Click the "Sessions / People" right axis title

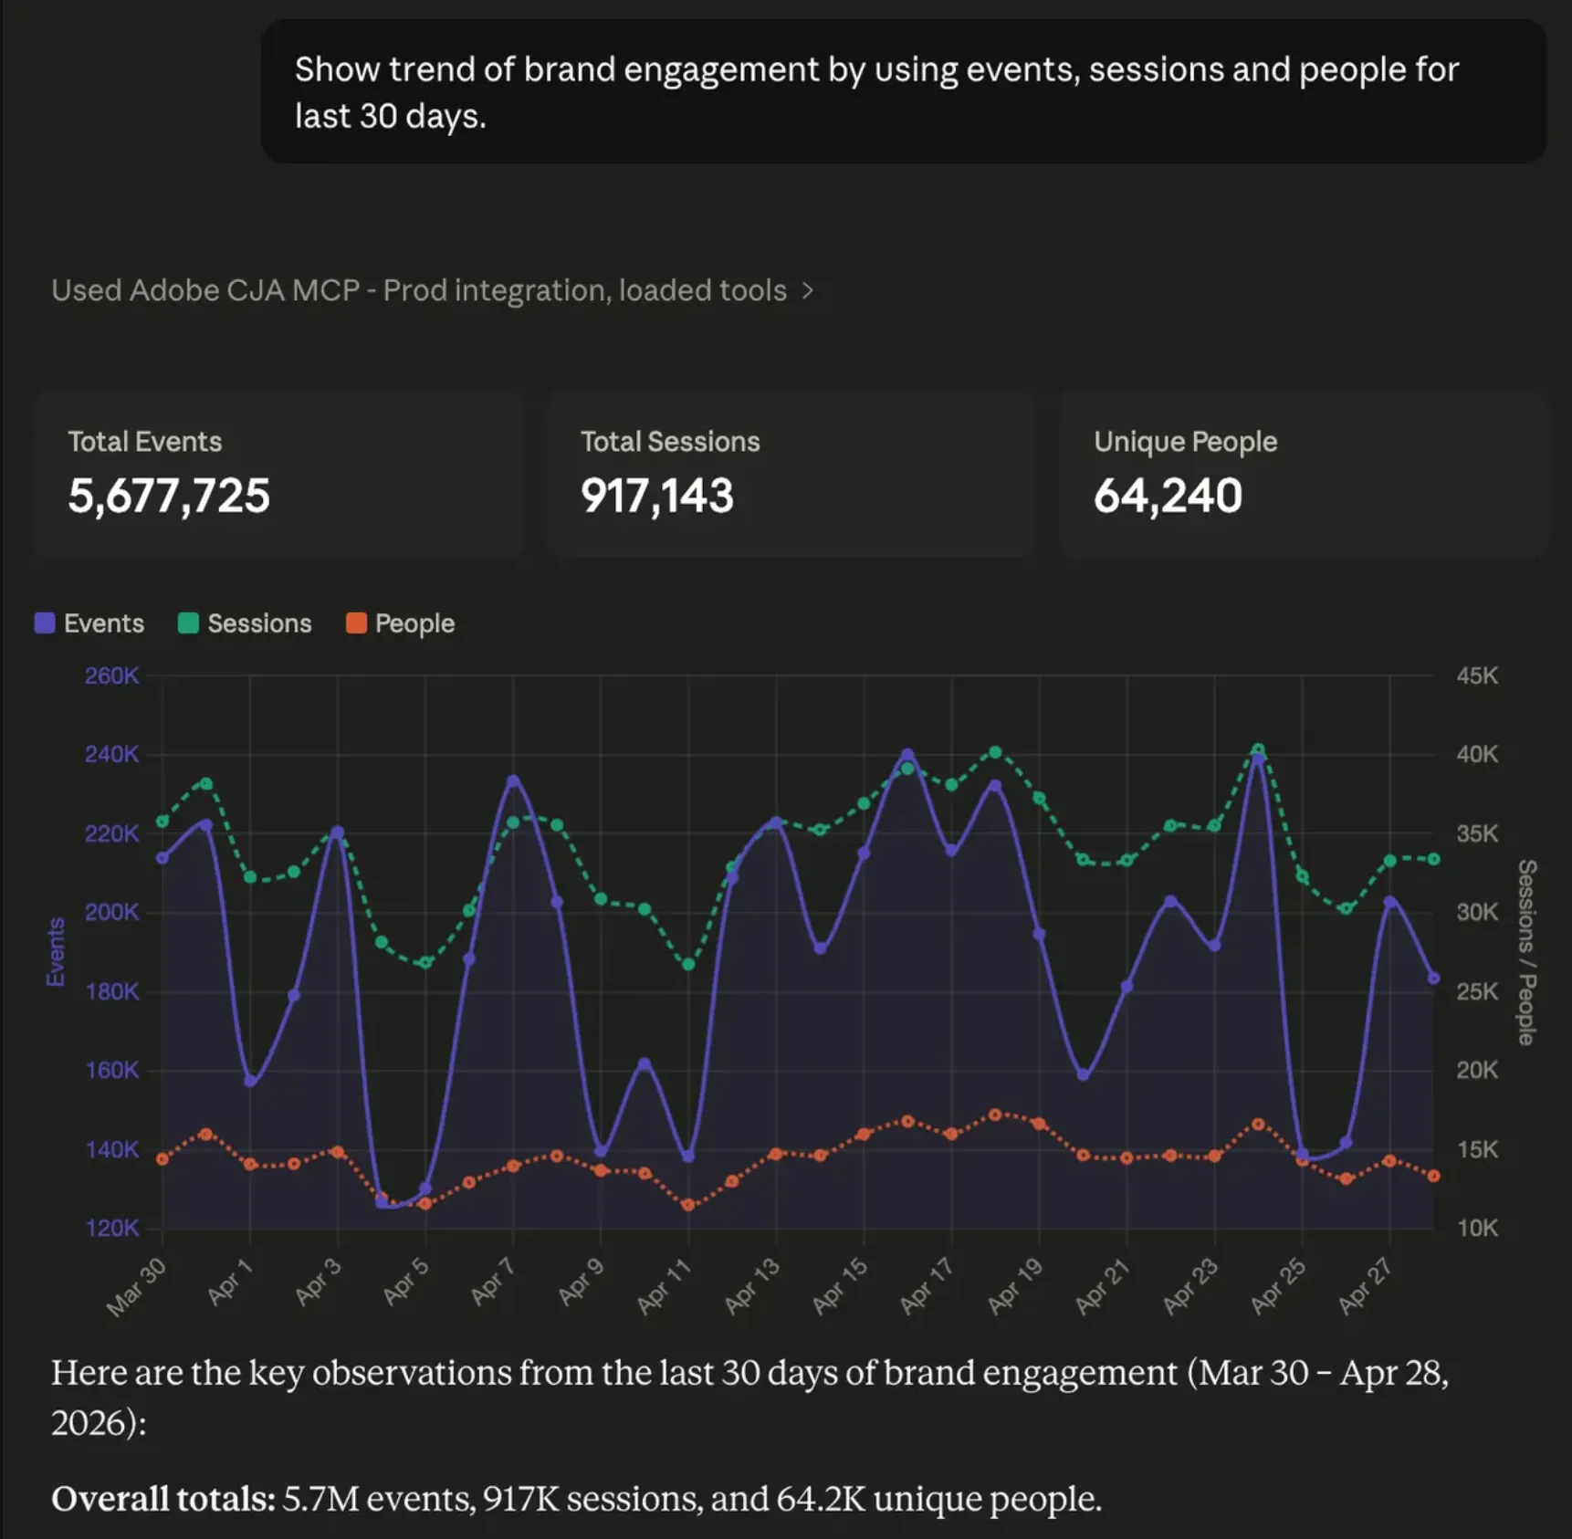1527,952
